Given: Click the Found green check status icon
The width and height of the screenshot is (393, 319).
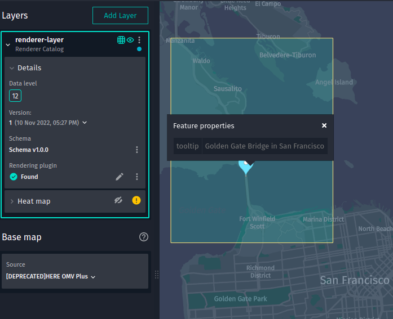Looking at the screenshot, I should point(14,177).
